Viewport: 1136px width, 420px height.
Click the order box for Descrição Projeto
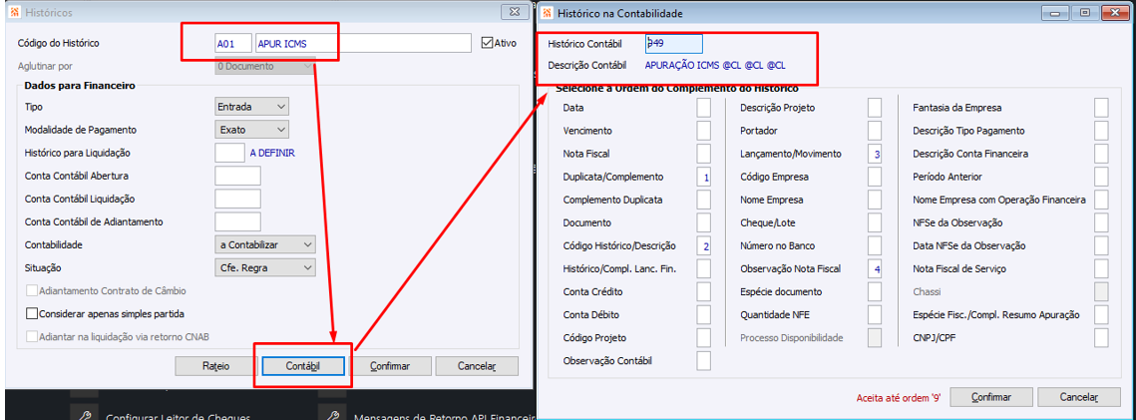[x=875, y=107]
